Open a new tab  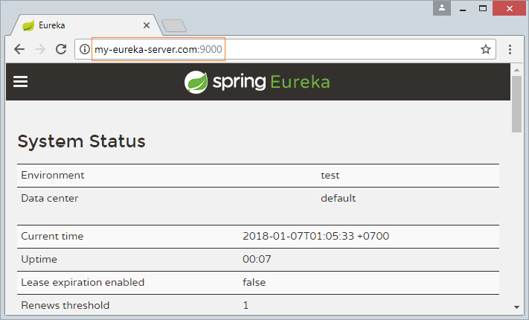click(x=174, y=25)
